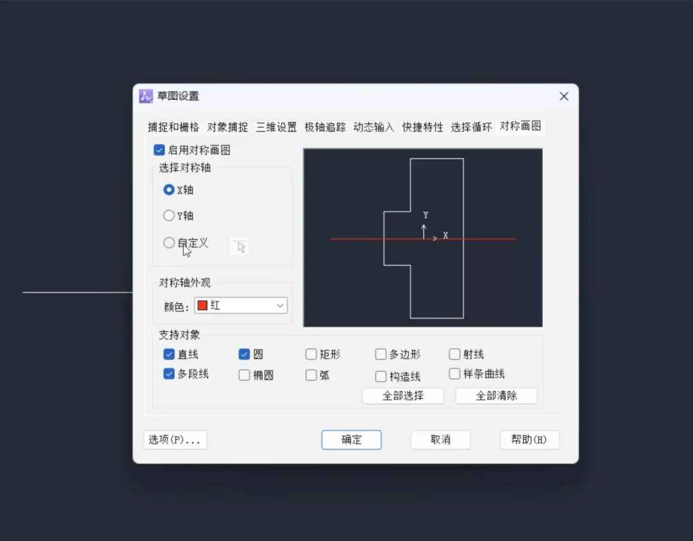Switch to the 选择循环 tab
This screenshot has width=693, height=541.
tap(471, 127)
